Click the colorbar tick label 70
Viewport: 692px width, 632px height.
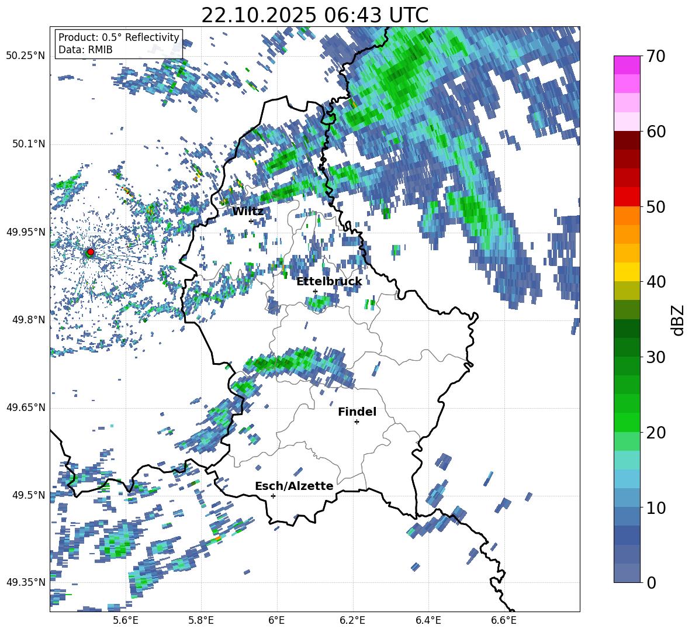coord(656,57)
